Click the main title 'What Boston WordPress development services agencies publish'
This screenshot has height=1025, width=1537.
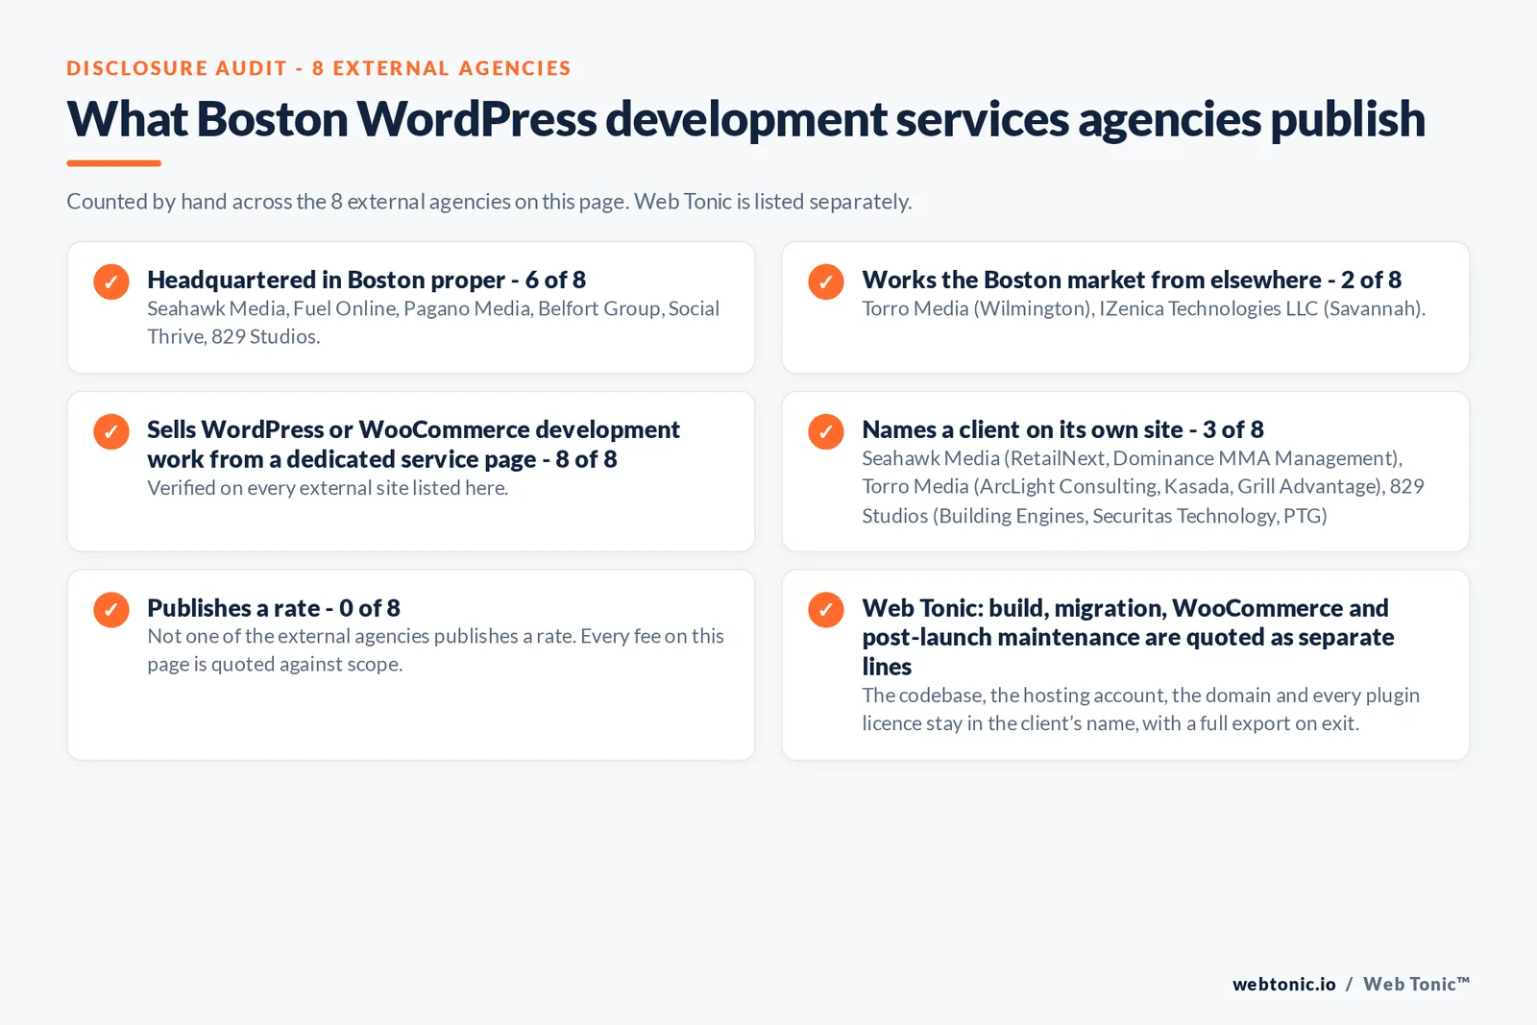pos(745,119)
